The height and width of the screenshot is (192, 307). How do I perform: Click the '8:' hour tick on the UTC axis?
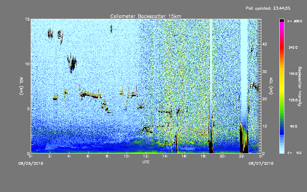[108, 156]
